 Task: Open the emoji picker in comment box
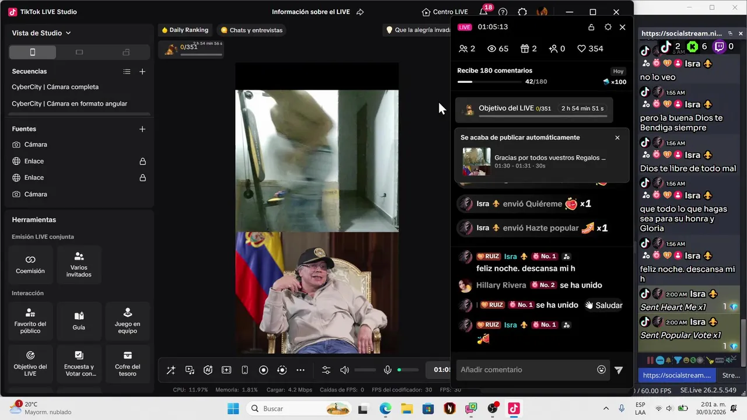click(602, 370)
